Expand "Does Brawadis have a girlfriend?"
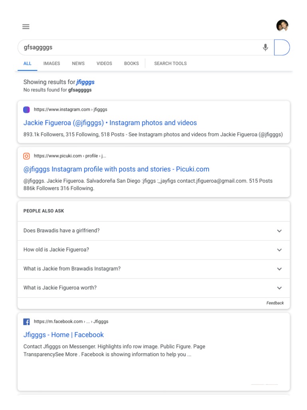307x410 pixels. [279, 231]
